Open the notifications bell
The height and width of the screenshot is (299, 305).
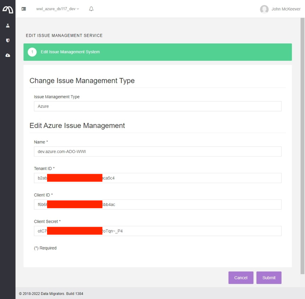(x=91, y=9)
